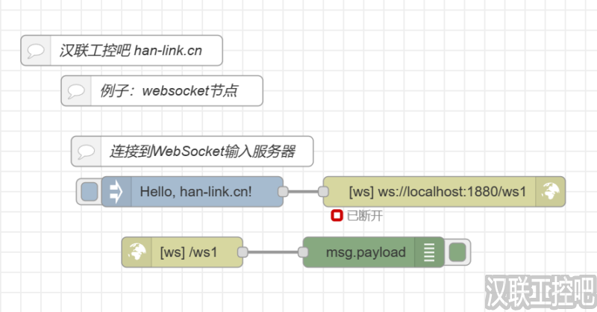The image size is (597, 312).
Task: Select the comment icon of 连接到WebSocket node
Action: click(x=86, y=152)
